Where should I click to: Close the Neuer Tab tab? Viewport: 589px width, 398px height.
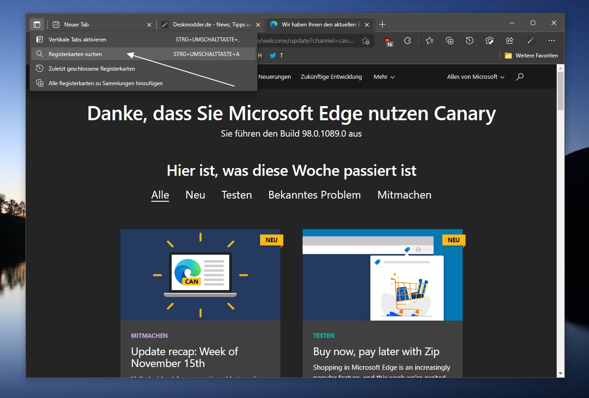click(x=149, y=25)
